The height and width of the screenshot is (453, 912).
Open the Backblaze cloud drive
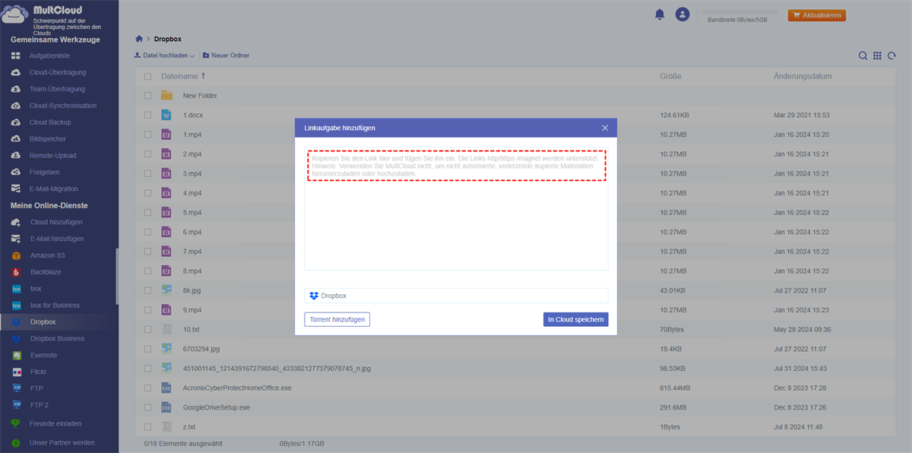(x=46, y=272)
